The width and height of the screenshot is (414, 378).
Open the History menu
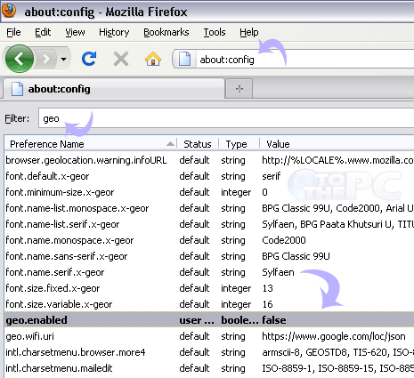pyautogui.click(x=114, y=32)
